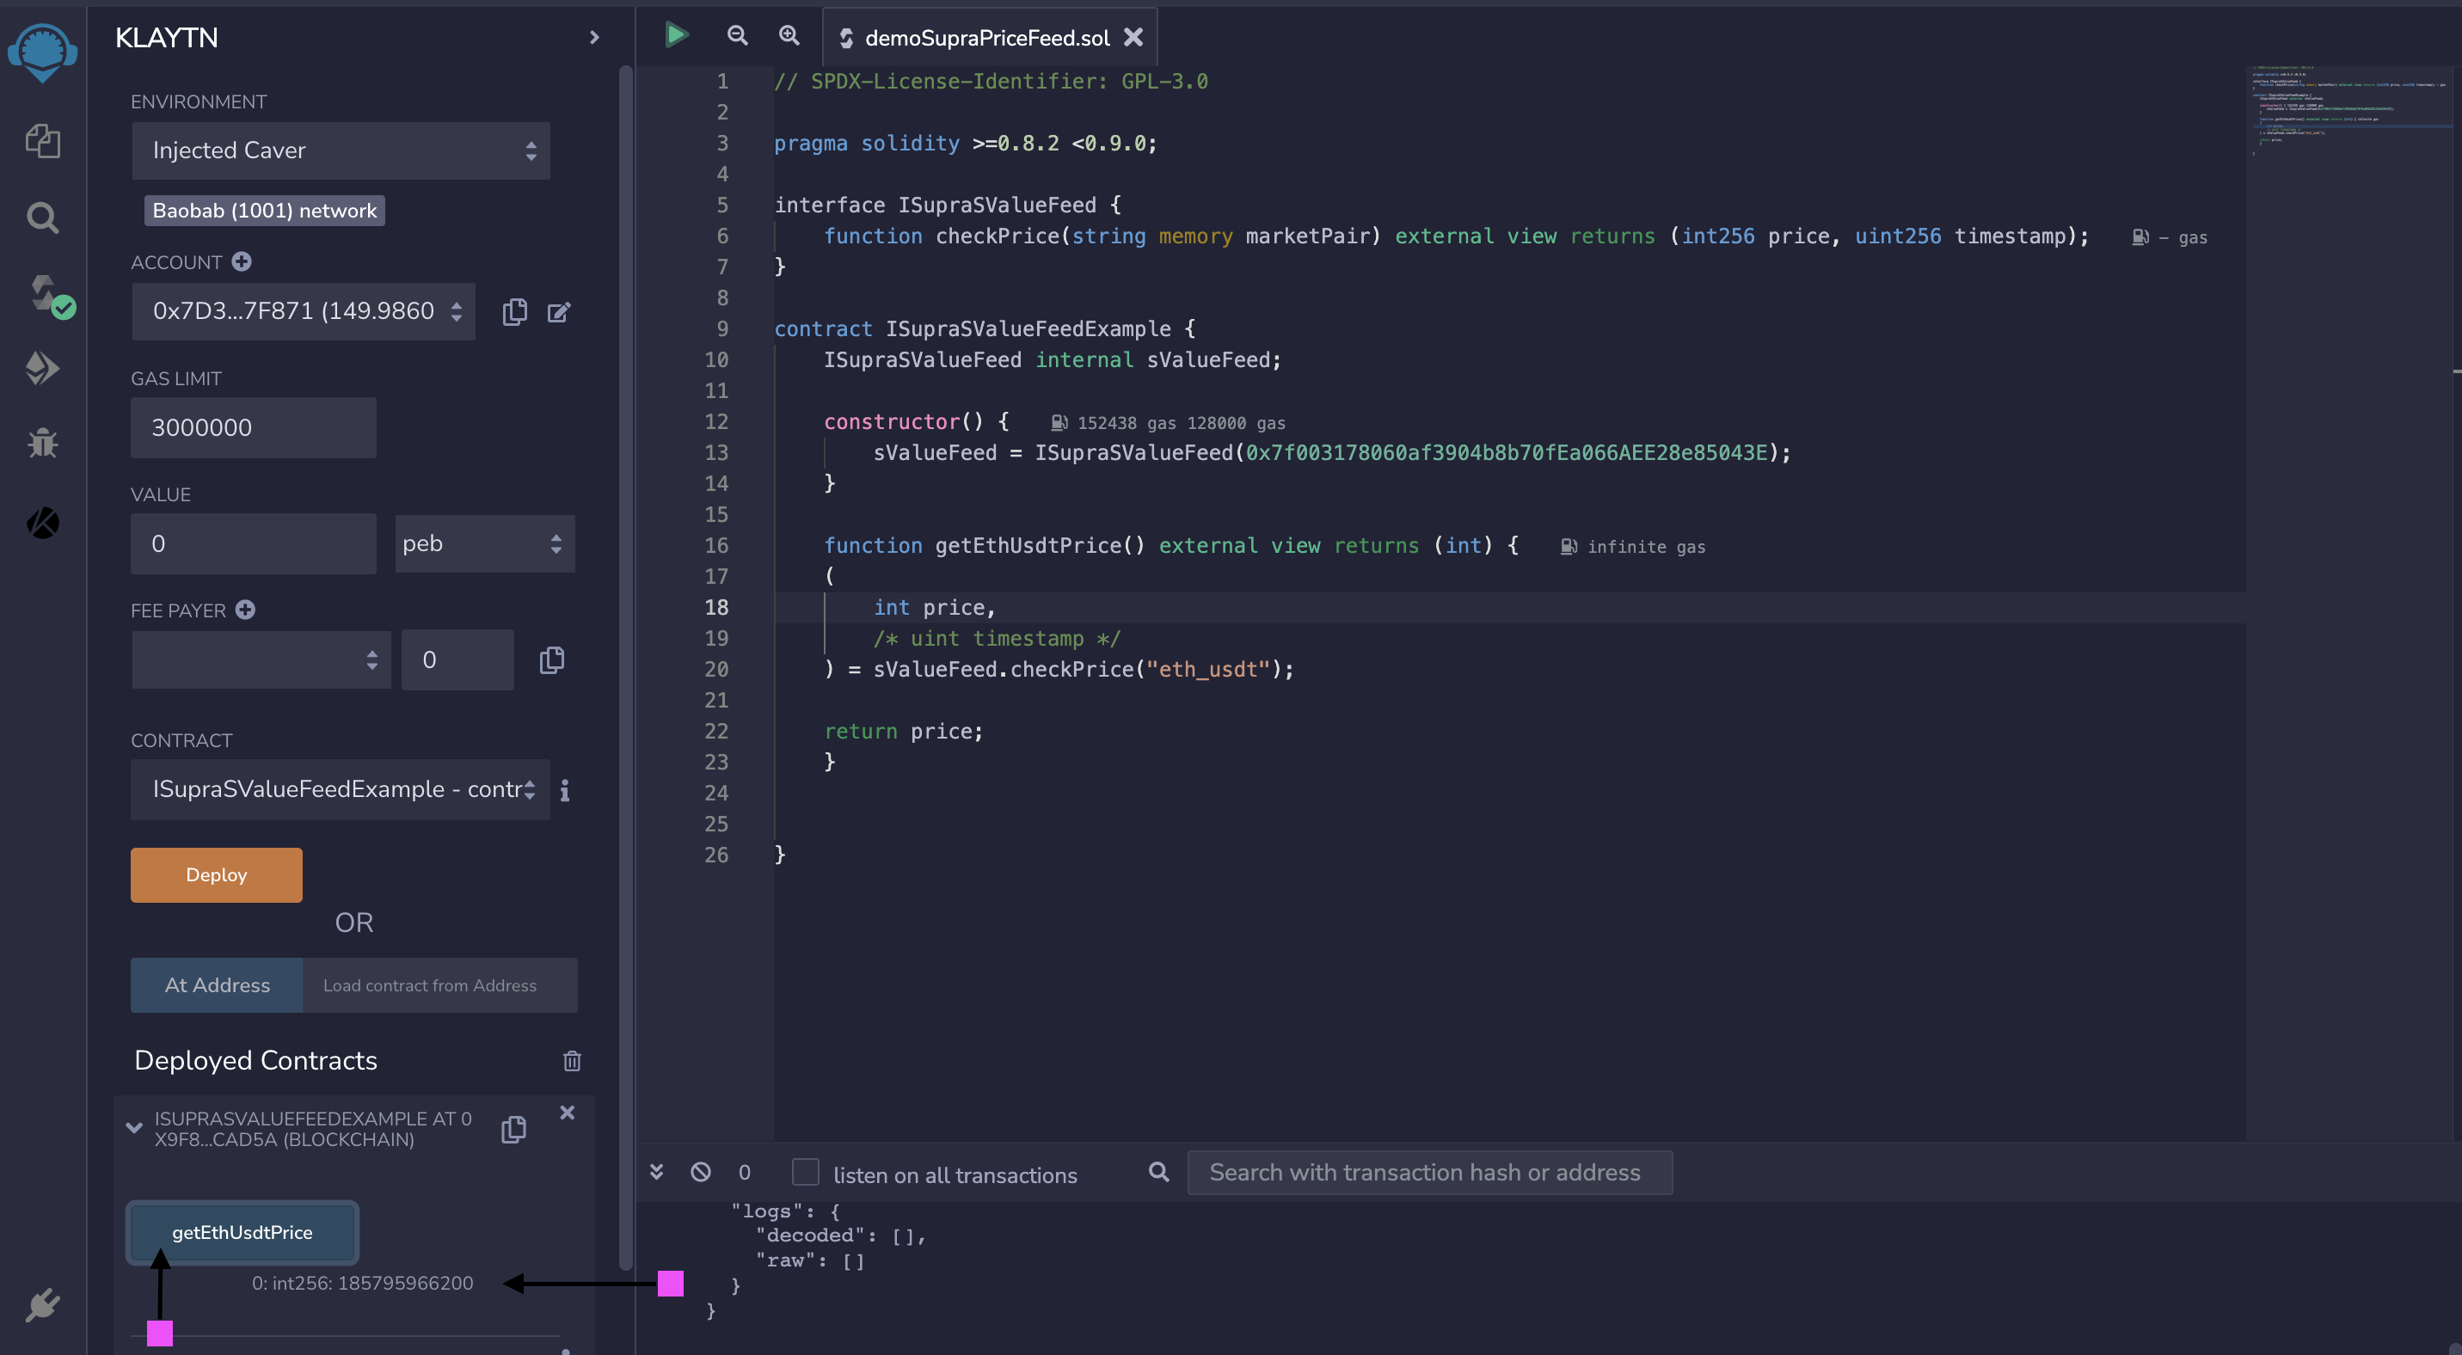The height and width of the screenshot is (1355, 2462).
Task: Click the At Address button
Action: tap(217, 985)
